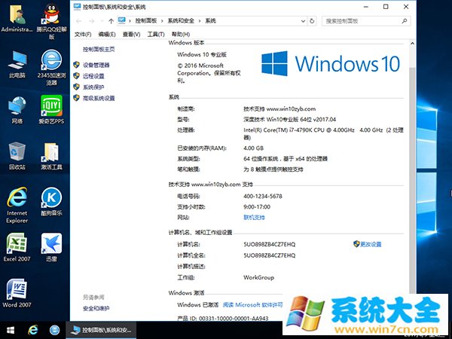
Task: Open 系统保护 (System protection) link
Action: point(93,87)
